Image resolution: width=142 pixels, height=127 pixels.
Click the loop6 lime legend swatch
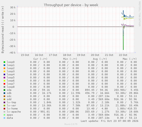pyautogui.click(x=4, y=81)
